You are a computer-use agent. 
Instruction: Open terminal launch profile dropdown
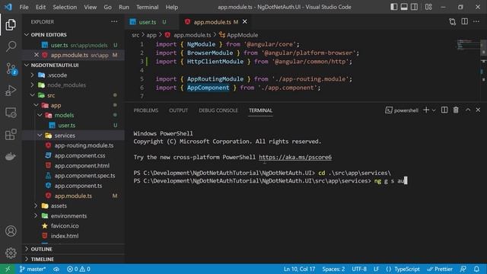[434, 110]
